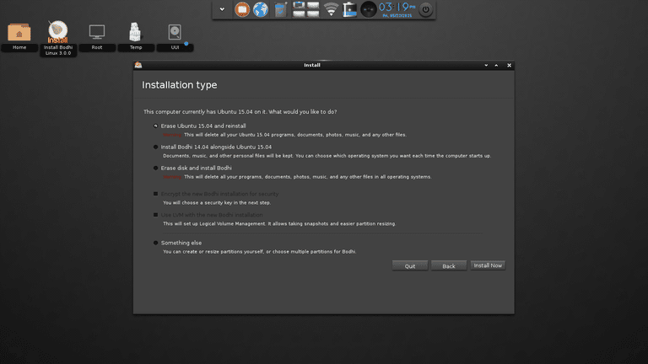
Task: Open the Root desktop icon
Action: [x=97, y=36]
